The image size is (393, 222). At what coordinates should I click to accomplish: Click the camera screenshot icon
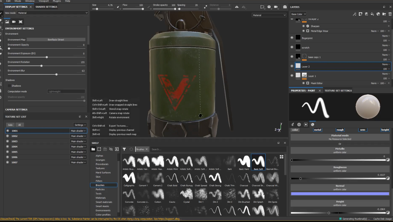285,7
